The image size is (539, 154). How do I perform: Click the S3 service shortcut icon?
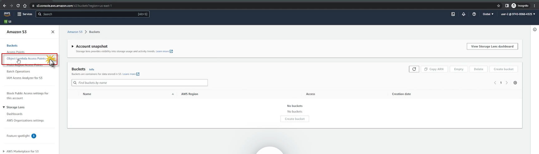pyautogui.click(x=8, y=22)
